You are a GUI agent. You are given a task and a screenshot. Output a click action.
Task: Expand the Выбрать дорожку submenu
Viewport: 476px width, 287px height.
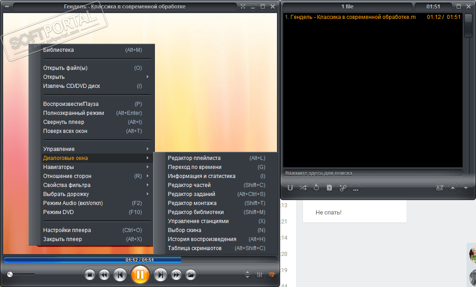93,194
